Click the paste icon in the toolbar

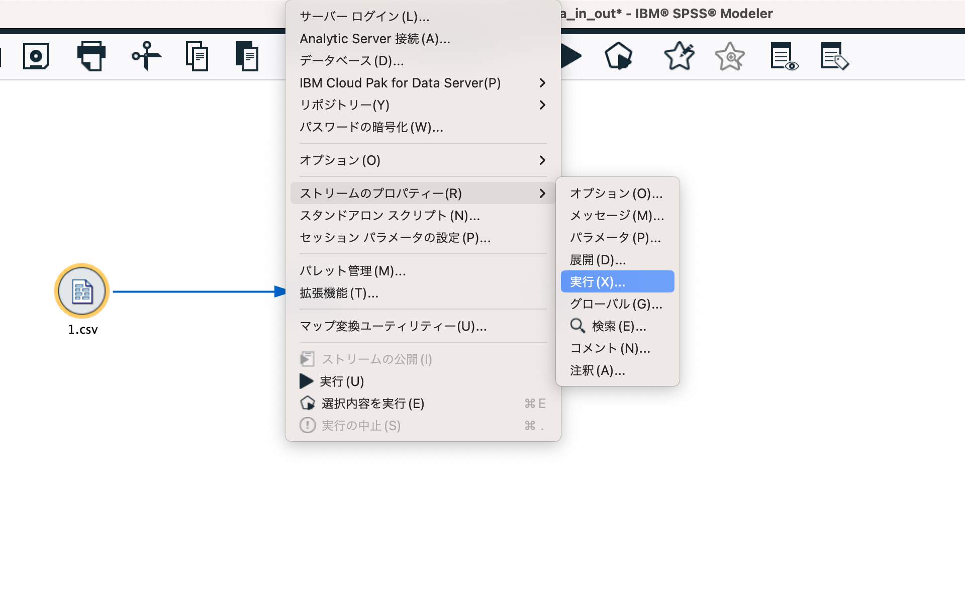tap(248, 56)
